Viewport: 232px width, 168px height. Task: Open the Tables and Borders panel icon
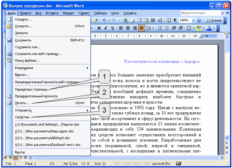pos(133,20)
